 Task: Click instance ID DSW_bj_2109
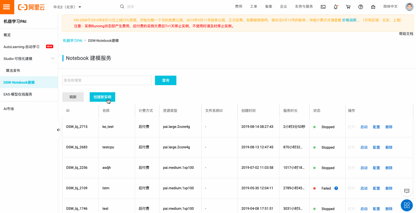coord(77,188)
